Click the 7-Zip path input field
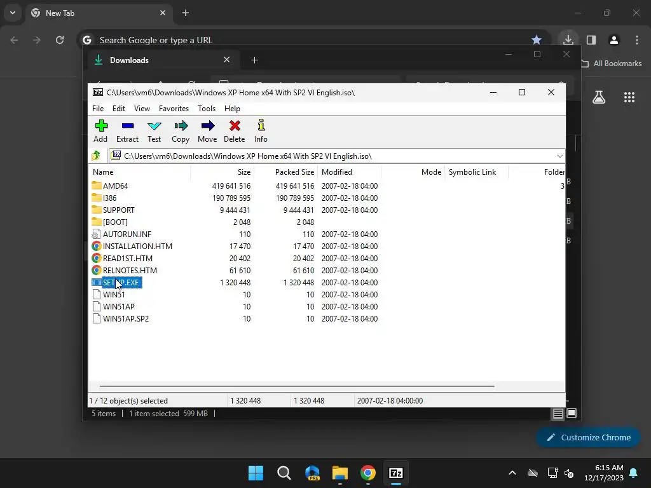Viewport: 651px width, 488px height. [x=337, y=156]
